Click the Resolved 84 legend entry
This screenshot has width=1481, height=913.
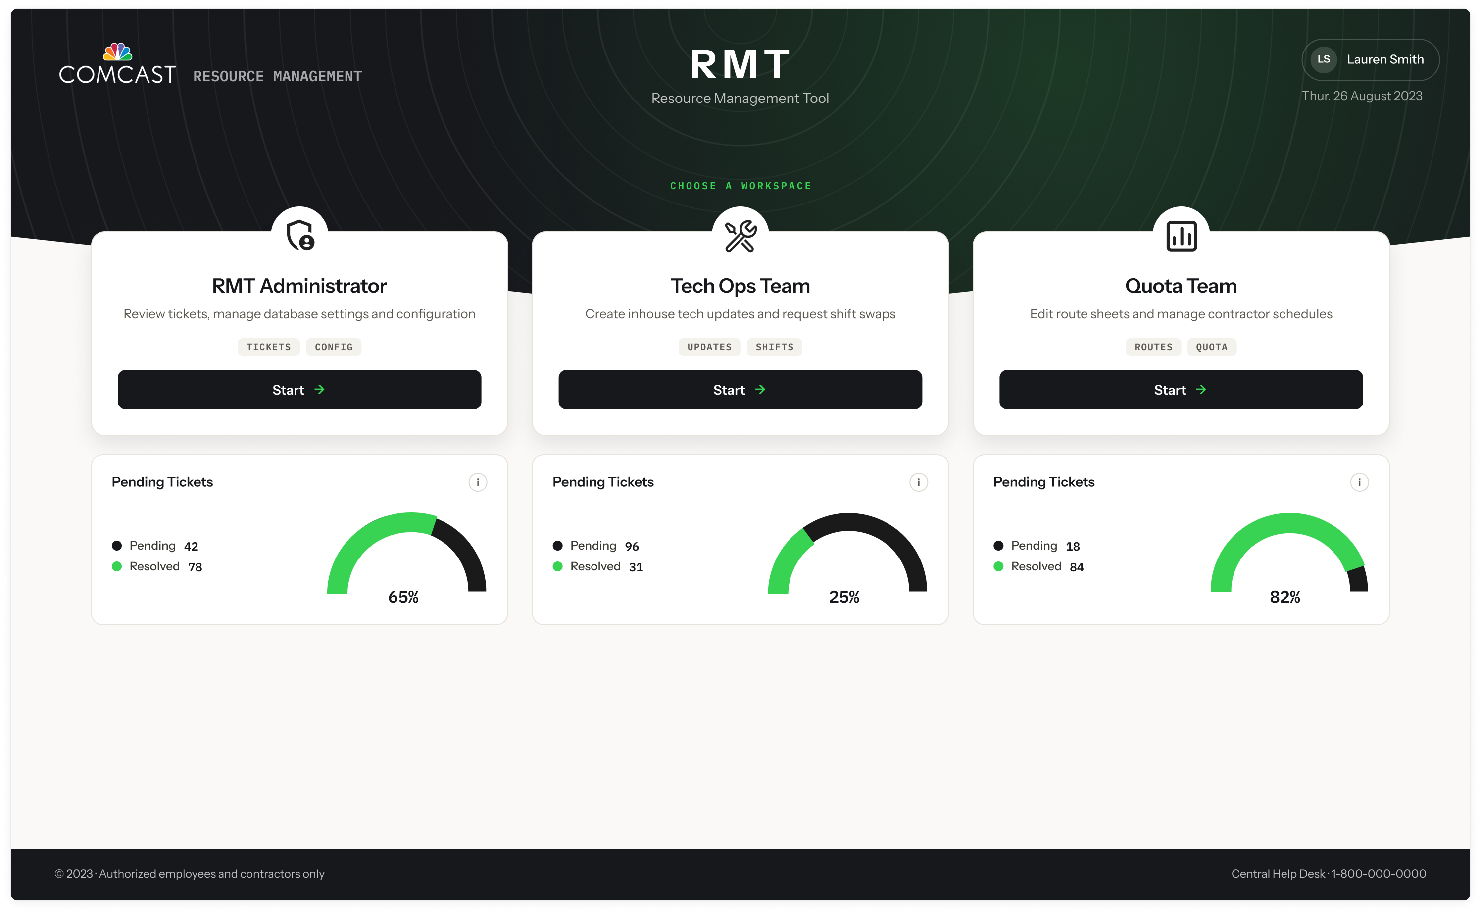1038,566
